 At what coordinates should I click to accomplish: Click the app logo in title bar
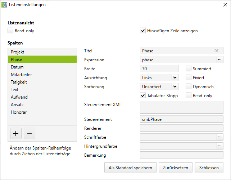point(5,5)
